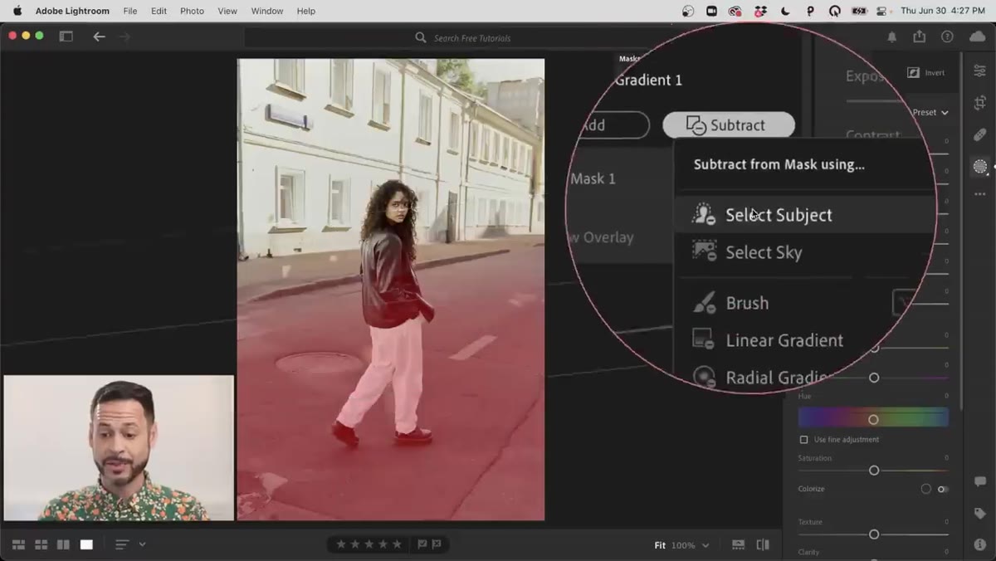Open the Preset dropdown

coord(930,112)
